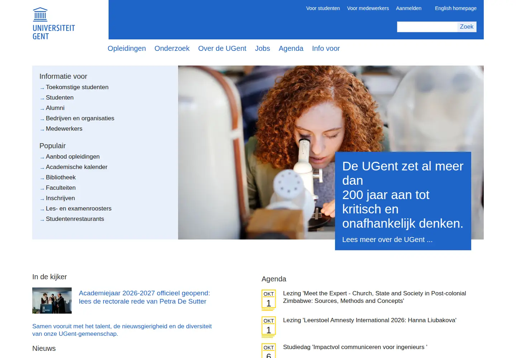Go to Bibliotheek
Viewport: 516px width, 358px height.
tap(61, 177)
